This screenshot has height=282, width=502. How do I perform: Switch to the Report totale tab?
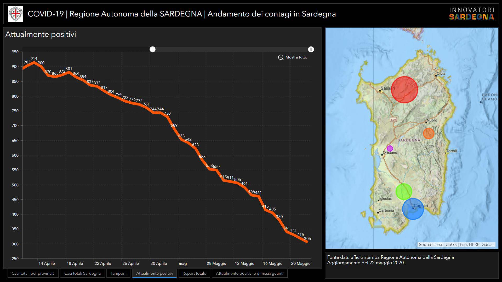pyautogui.click(x=194, y=273)
